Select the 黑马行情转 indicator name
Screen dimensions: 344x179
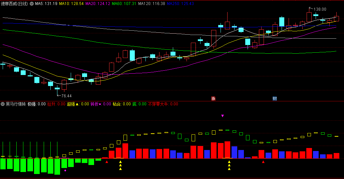pyautogui.click(x=16, y=104)
